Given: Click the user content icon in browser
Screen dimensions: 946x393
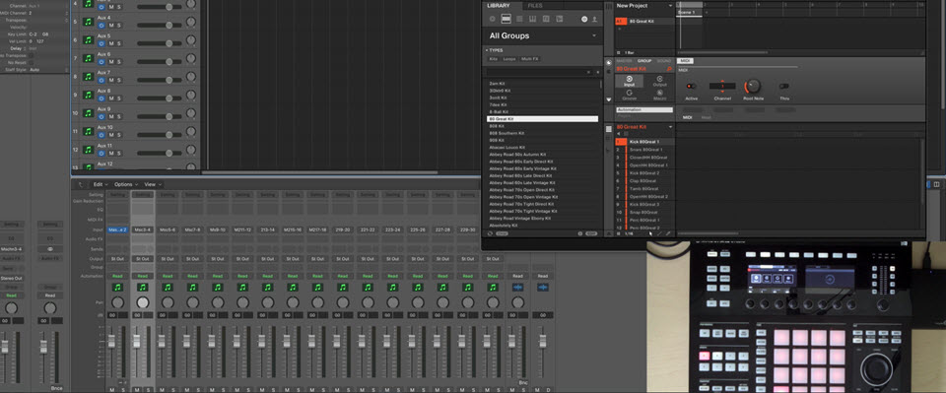Looking at the screenshot, I should 594,20.
